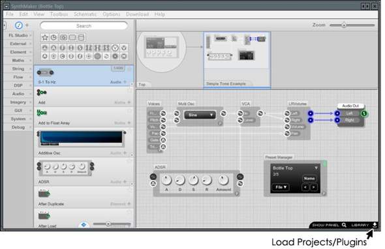Expand the FL Studio category
Image resolution: width=385 pixels, height=249 pixels.
pyautogui.click(x=18, y=35)
